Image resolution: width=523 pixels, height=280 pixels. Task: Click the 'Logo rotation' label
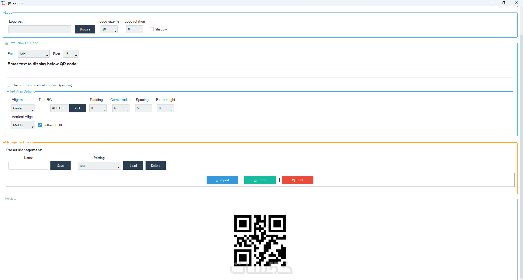pos(135,21)
